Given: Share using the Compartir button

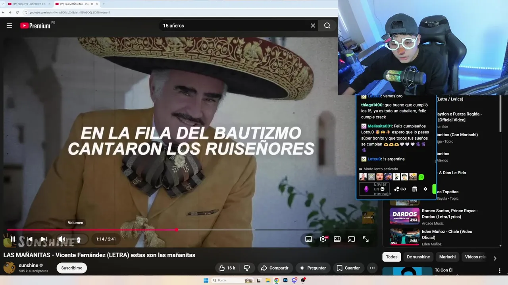Looking at the screenshot, I should pos(275,268).
